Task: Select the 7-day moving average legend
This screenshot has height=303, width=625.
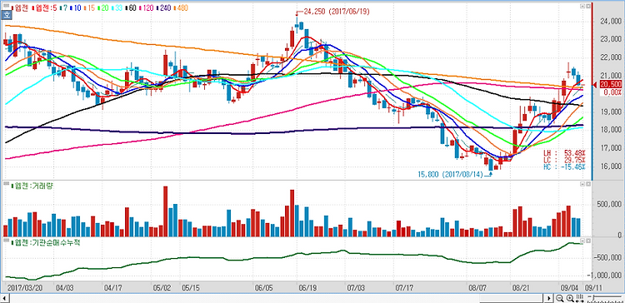Action: [63, 7]
